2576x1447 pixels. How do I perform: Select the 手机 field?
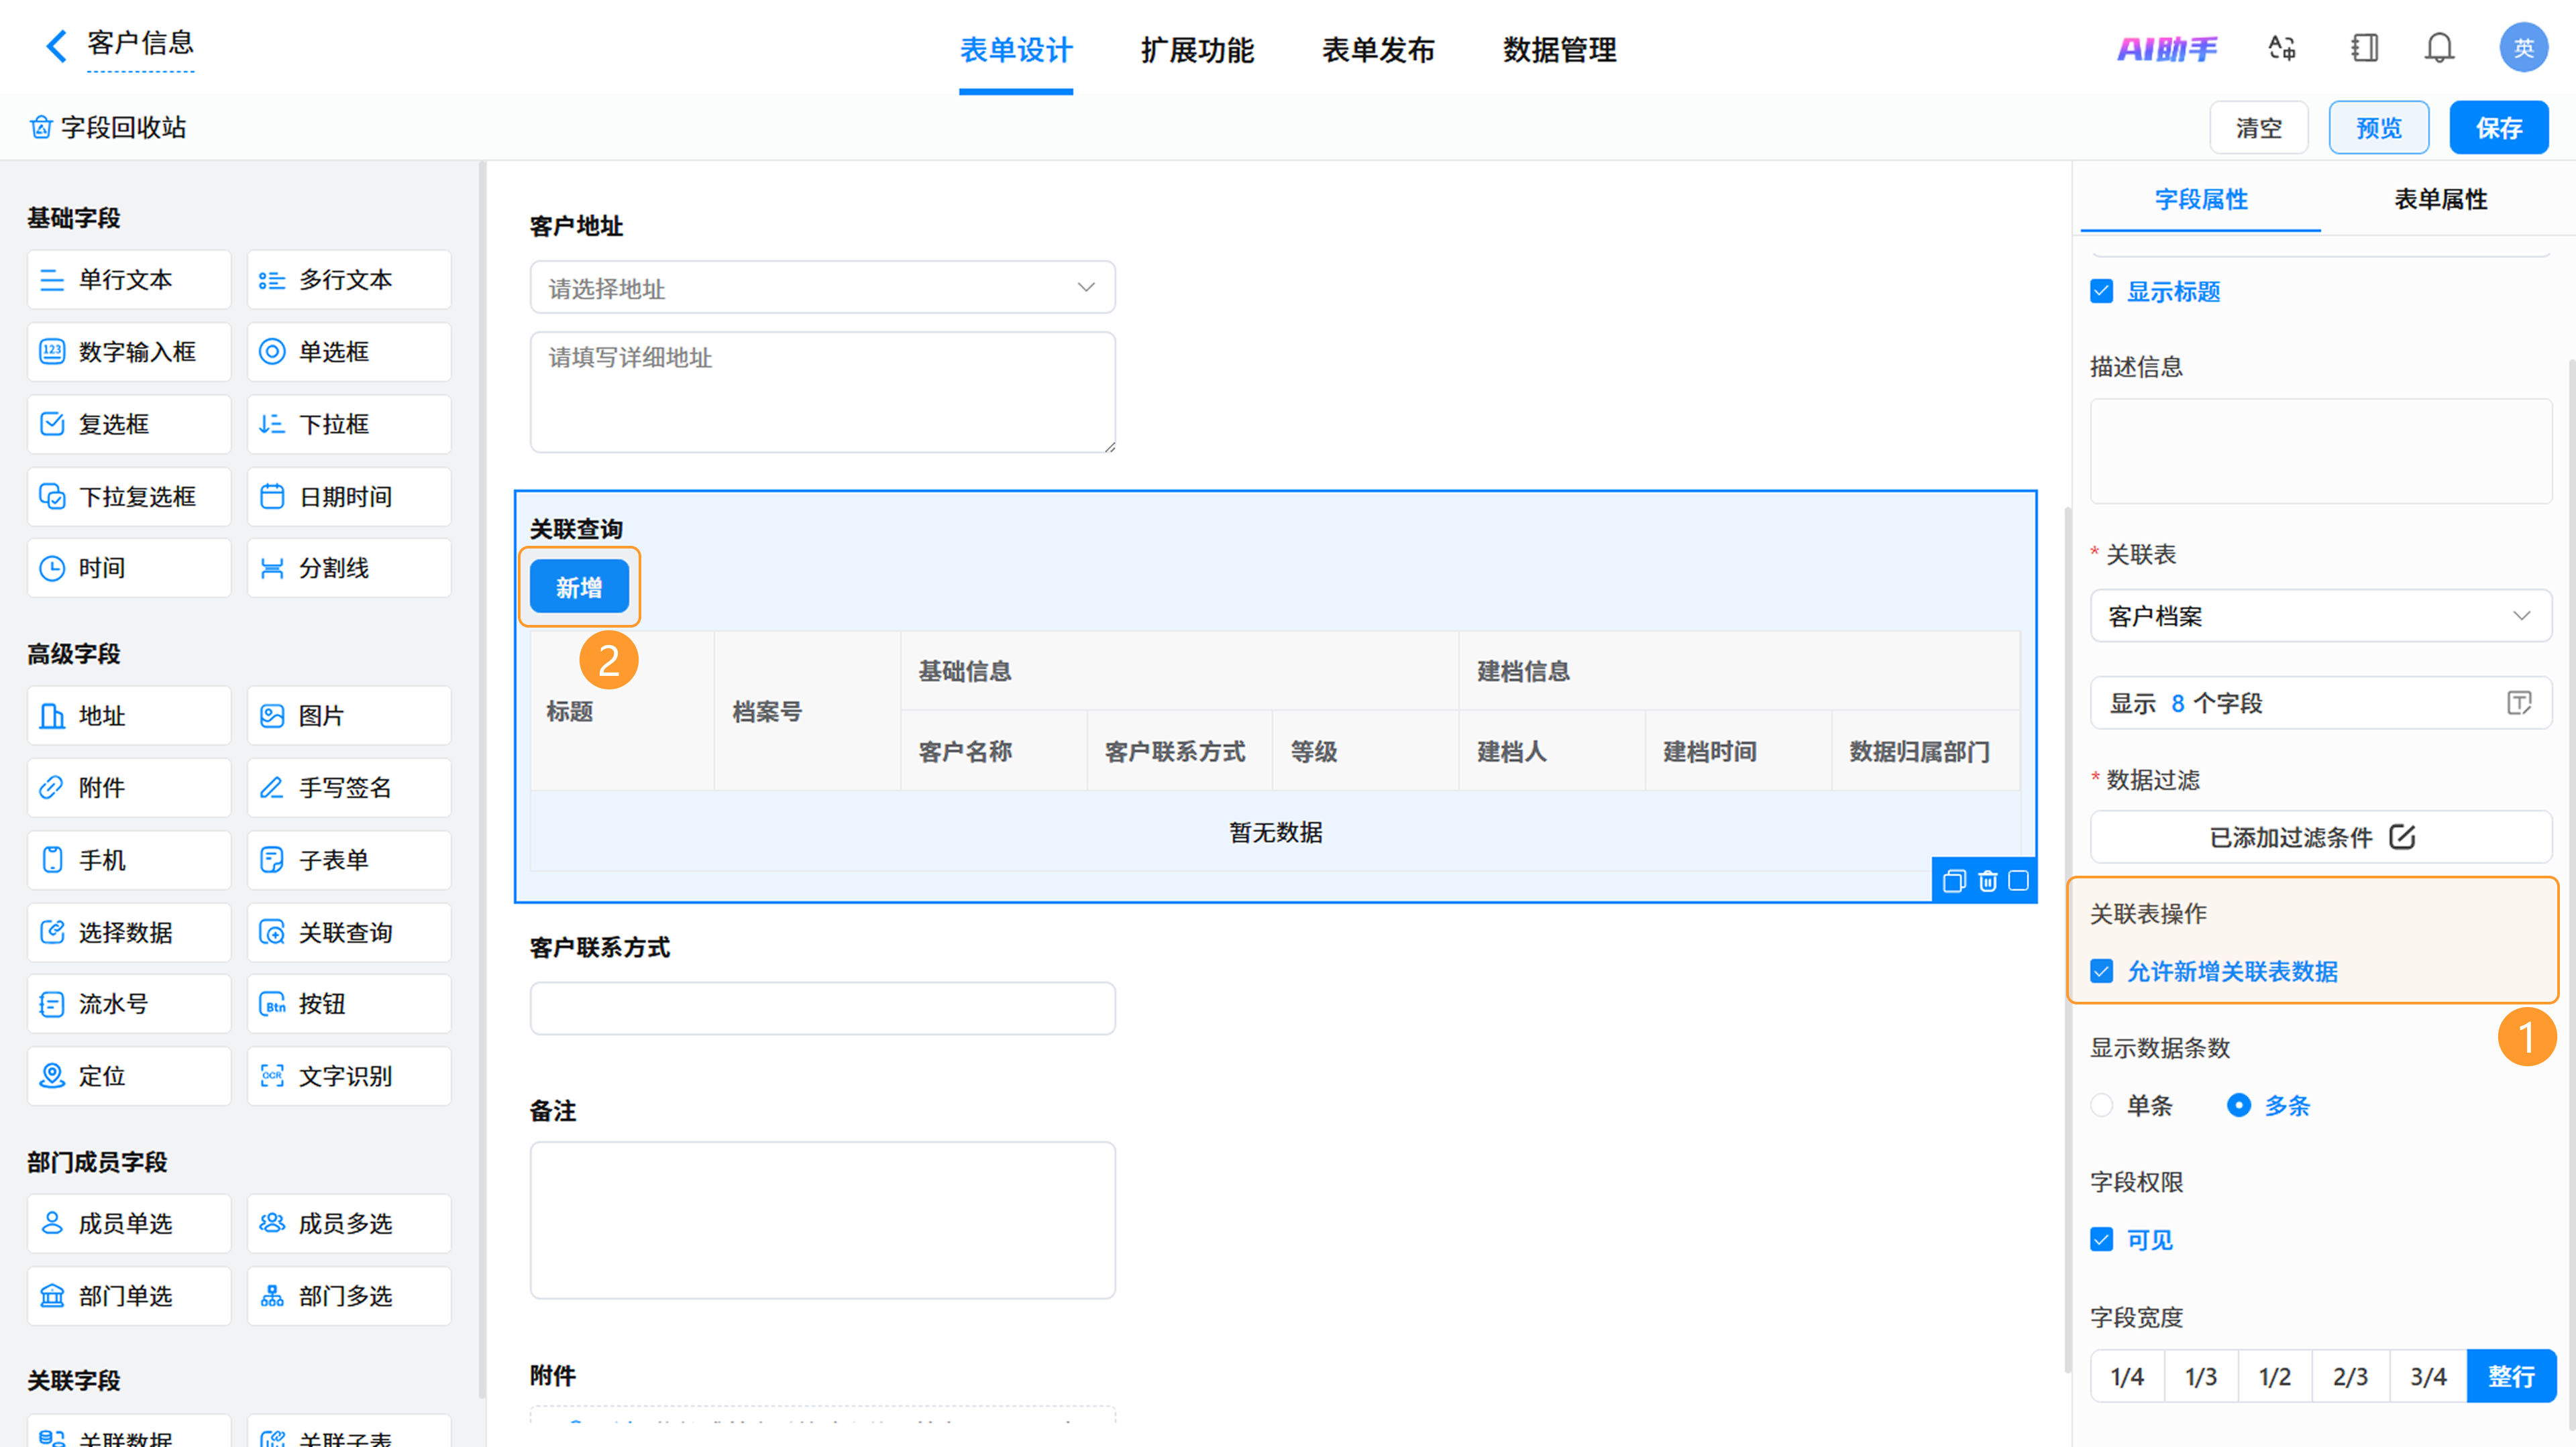pos(129,860)
